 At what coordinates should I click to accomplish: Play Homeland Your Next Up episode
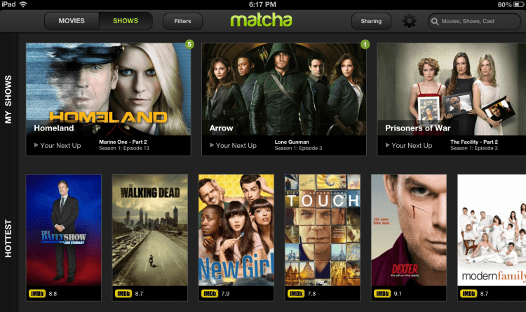pyautogui.click(x=58, y=146)
